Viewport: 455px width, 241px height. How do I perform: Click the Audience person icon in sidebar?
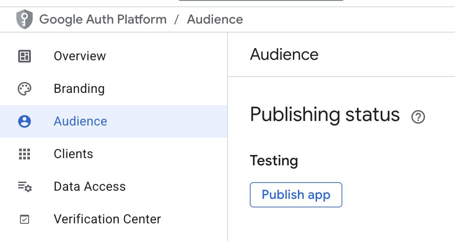24,121
